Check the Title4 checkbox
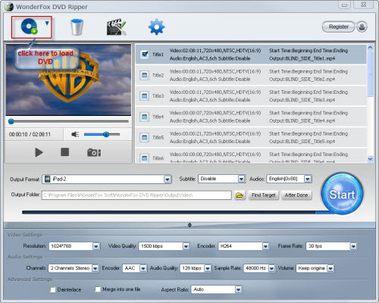This screenshot has width=379, height=303. click(144, 117)
